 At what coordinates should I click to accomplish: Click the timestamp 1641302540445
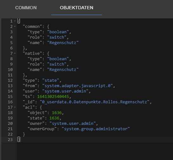pos(53,97)
